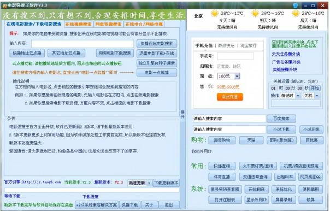Screen dimensions: 330x211
Task: Click the 火车票订票/查询 button
Action: 258,166
